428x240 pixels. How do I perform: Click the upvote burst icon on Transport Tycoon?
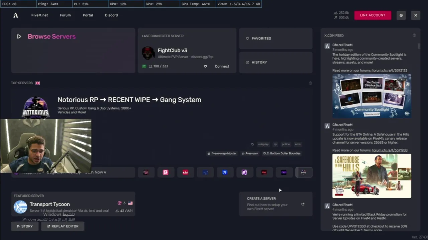tap(119, 203)
